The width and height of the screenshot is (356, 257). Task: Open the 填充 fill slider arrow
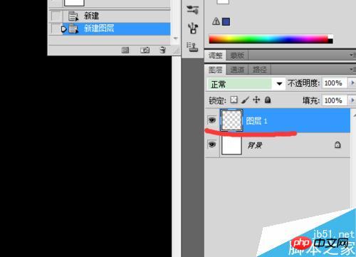(x=352, y=100)
